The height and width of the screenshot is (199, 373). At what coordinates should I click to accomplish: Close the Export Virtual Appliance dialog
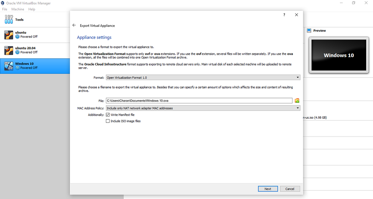[296, 15]
